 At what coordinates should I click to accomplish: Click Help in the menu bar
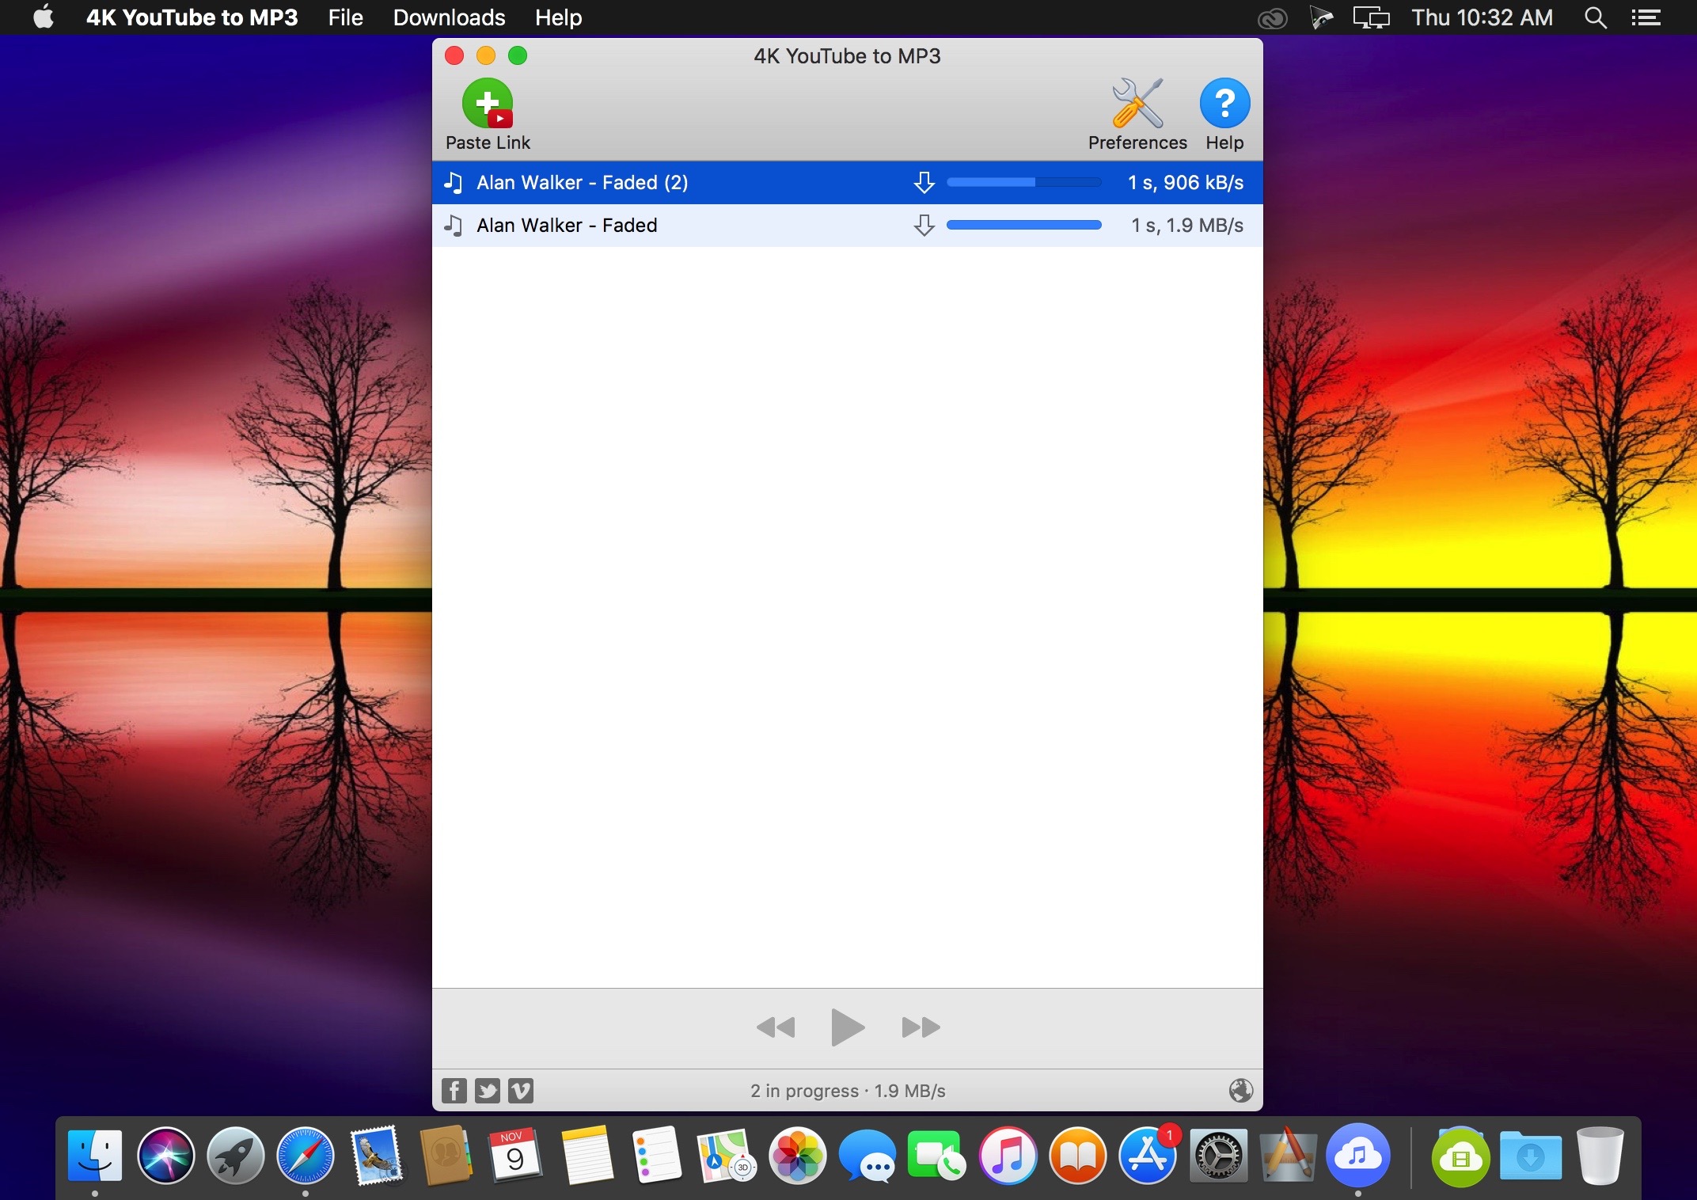point(560,17)
